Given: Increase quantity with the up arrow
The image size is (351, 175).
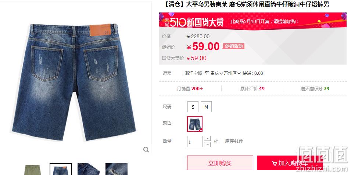Looking at the screenshot, I should [x=208, y=139].
